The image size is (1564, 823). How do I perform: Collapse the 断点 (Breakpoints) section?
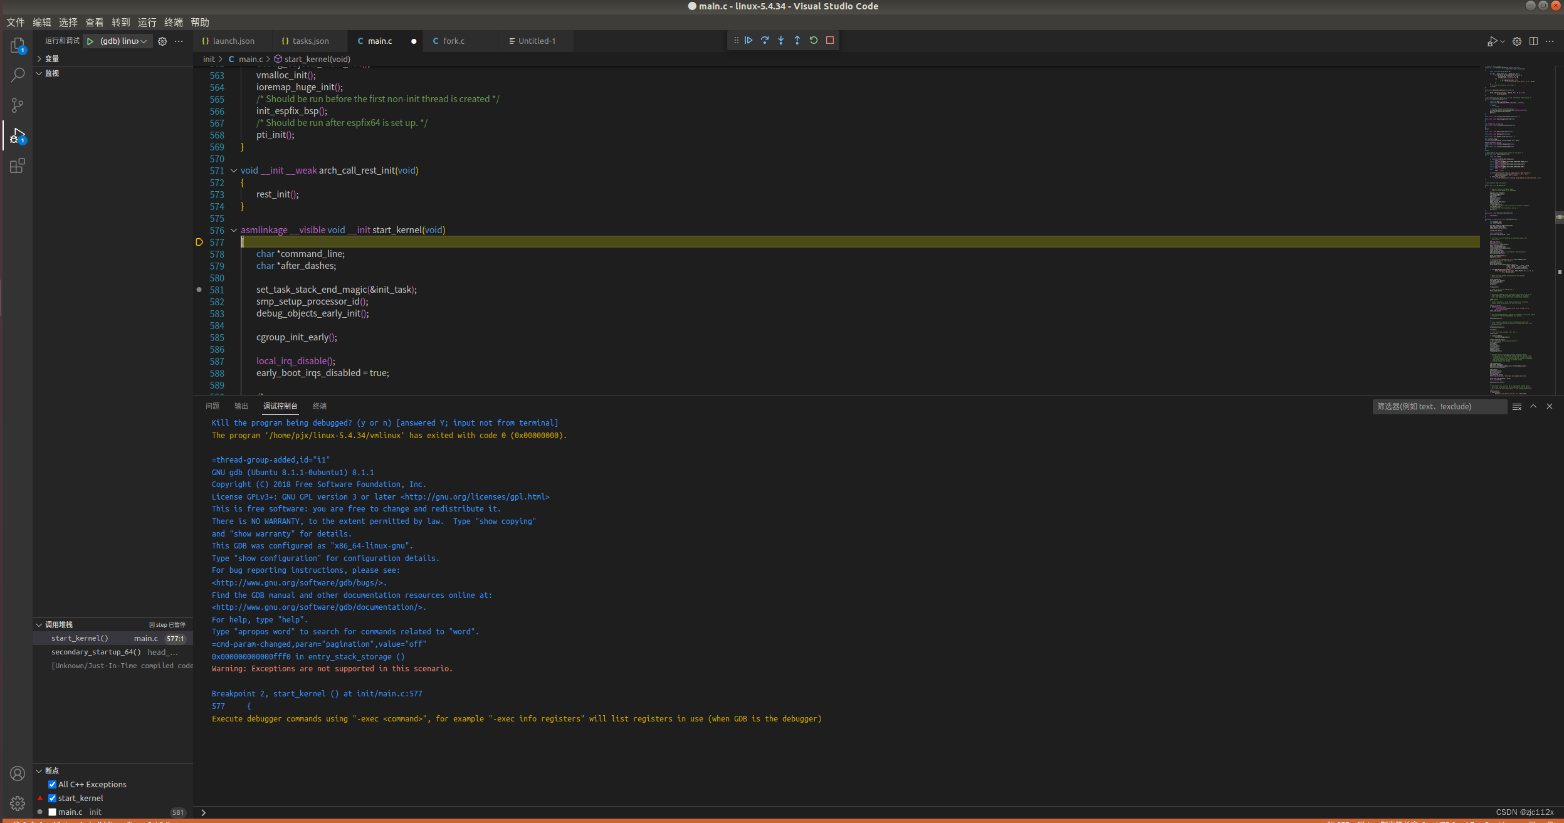point(113,771)
